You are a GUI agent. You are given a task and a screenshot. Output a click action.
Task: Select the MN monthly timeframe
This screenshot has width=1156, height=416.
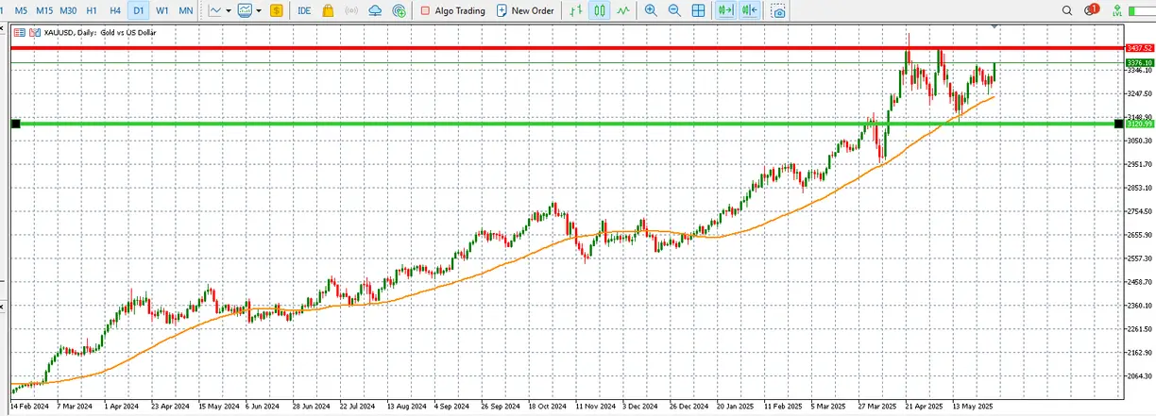click(187, 10)
